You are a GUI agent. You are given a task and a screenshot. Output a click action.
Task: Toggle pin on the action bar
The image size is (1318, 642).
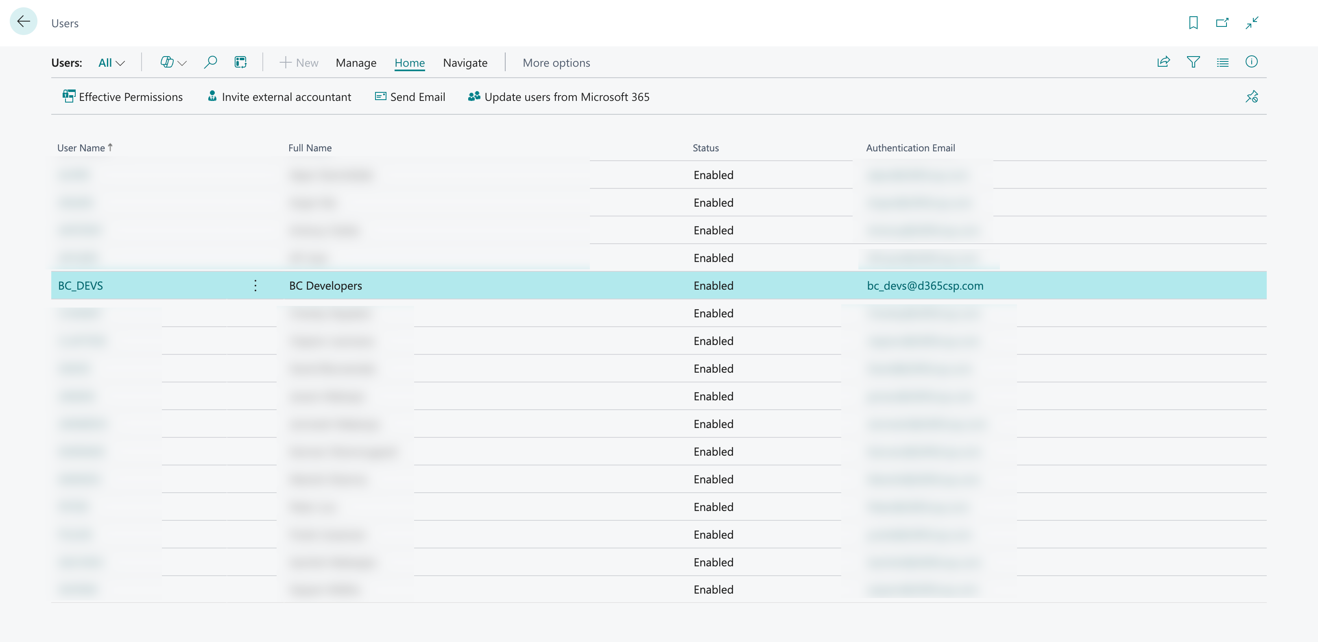1251,97
